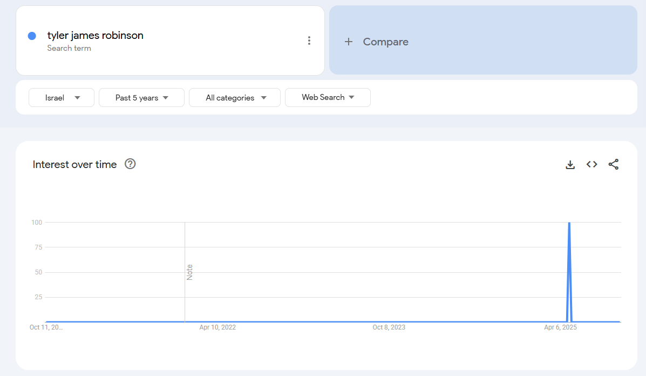
Task: Click the Apr 6, 2025 axis label
Action: click(x=560, y=327)
